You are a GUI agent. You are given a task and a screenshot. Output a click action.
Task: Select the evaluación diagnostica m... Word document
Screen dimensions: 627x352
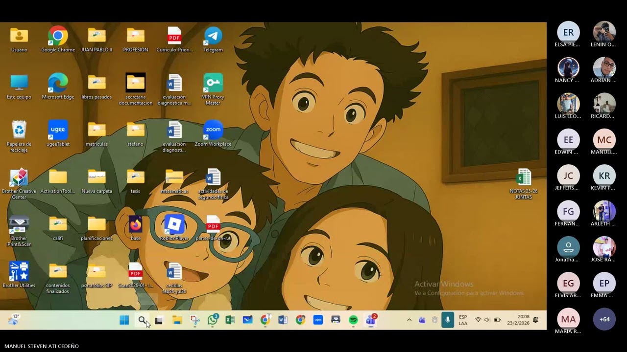point(174,89)
